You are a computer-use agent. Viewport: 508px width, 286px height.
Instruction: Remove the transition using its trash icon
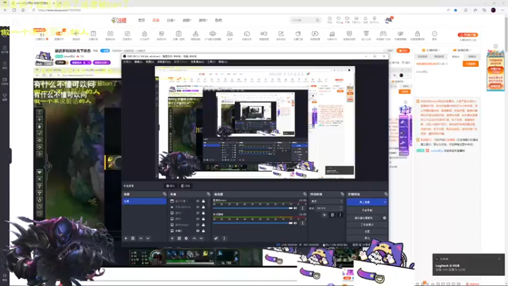tap(332, 215)
